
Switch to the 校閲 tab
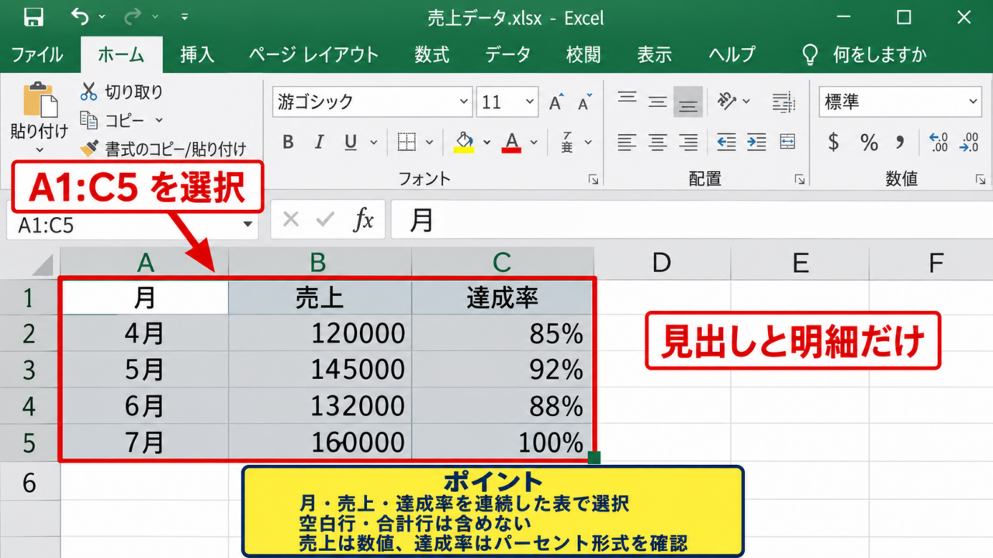[x=583, y=54]
